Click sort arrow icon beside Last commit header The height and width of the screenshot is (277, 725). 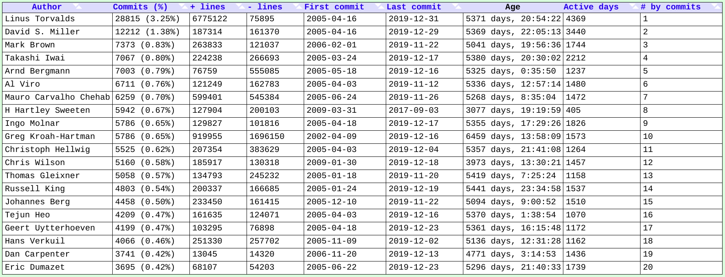click(x=456, y=7)
